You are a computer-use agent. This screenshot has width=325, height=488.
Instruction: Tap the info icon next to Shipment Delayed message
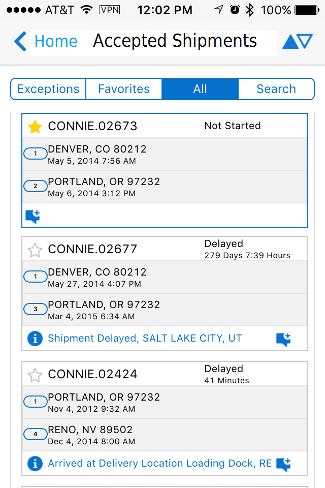tap(35, 338)
